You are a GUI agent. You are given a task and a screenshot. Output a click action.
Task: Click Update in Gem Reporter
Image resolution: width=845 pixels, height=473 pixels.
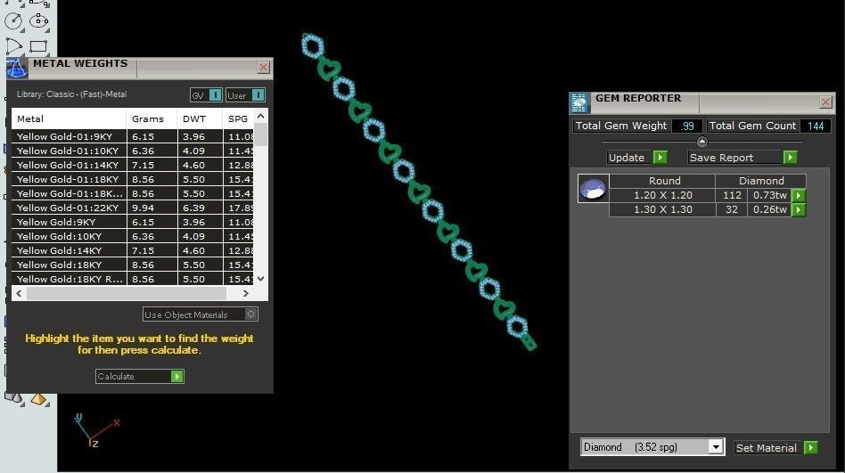click(x=637, y=158)
